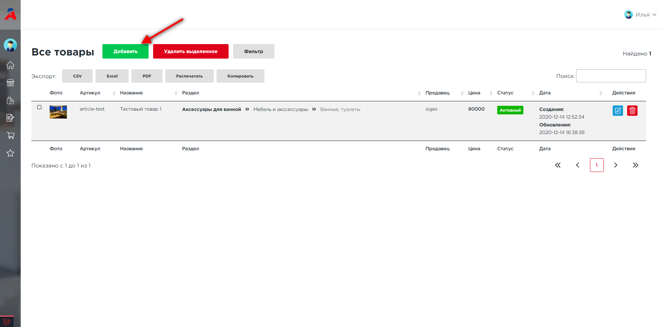This screenshot has width=662, height=327.
Task: Click Показано с 1 до 1 из 1 text
Action: click(x=61, y=166)
